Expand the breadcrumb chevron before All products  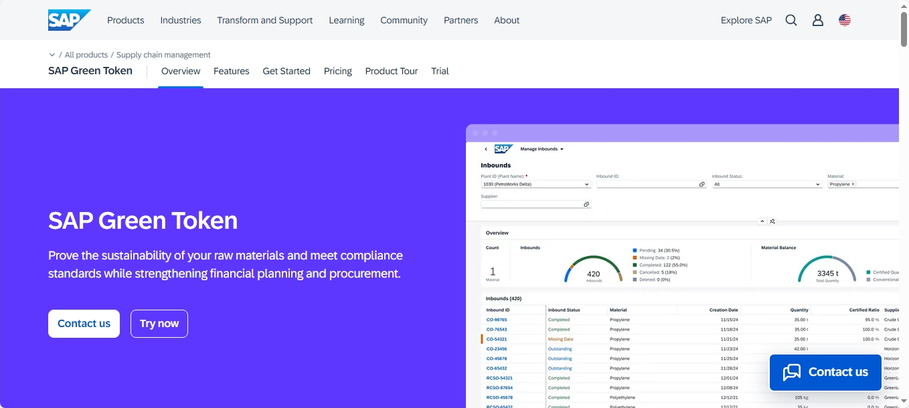click(52, 55)
